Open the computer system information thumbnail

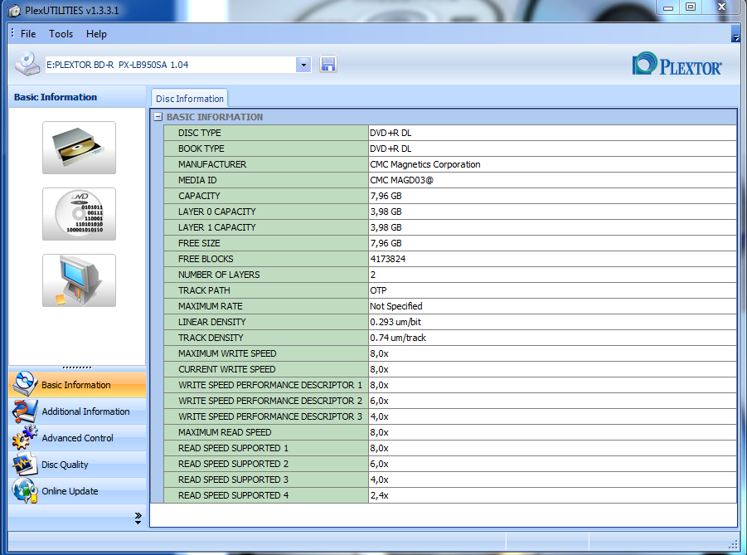tap(79, 280)
